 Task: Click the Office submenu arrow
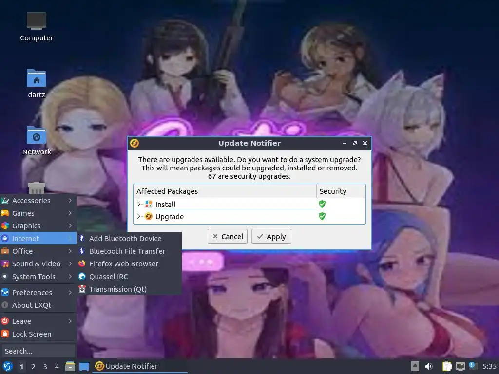70,251
